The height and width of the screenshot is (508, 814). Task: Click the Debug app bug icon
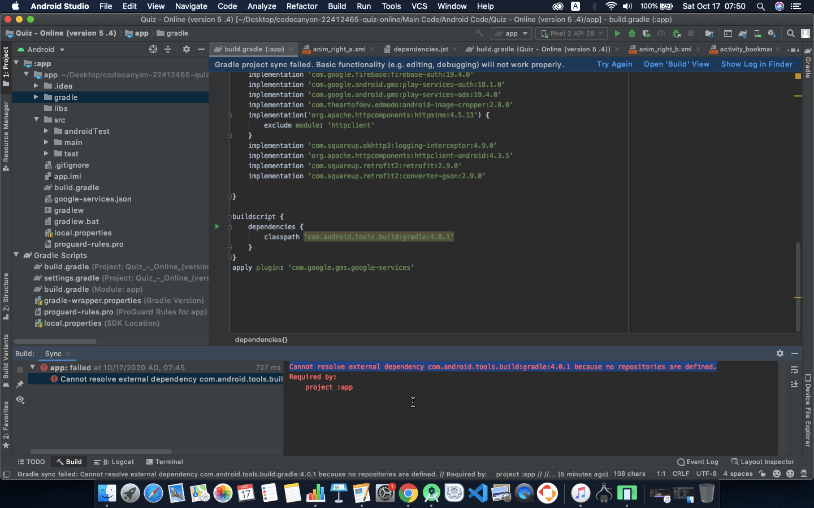[x=632, y=33]
